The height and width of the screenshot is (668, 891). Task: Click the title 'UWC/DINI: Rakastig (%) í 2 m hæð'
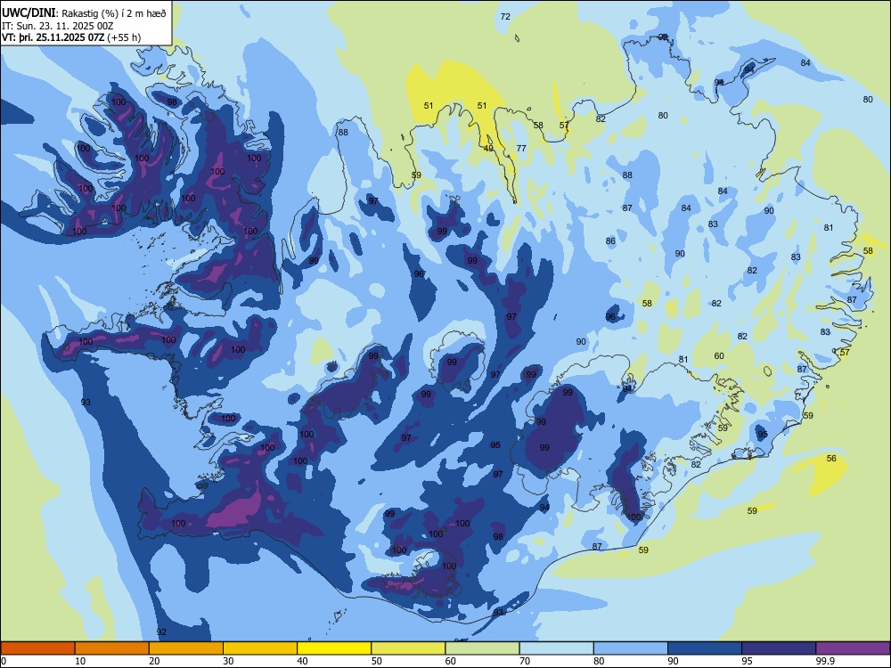84,13
